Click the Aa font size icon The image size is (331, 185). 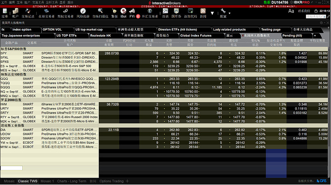click(291, 11)
